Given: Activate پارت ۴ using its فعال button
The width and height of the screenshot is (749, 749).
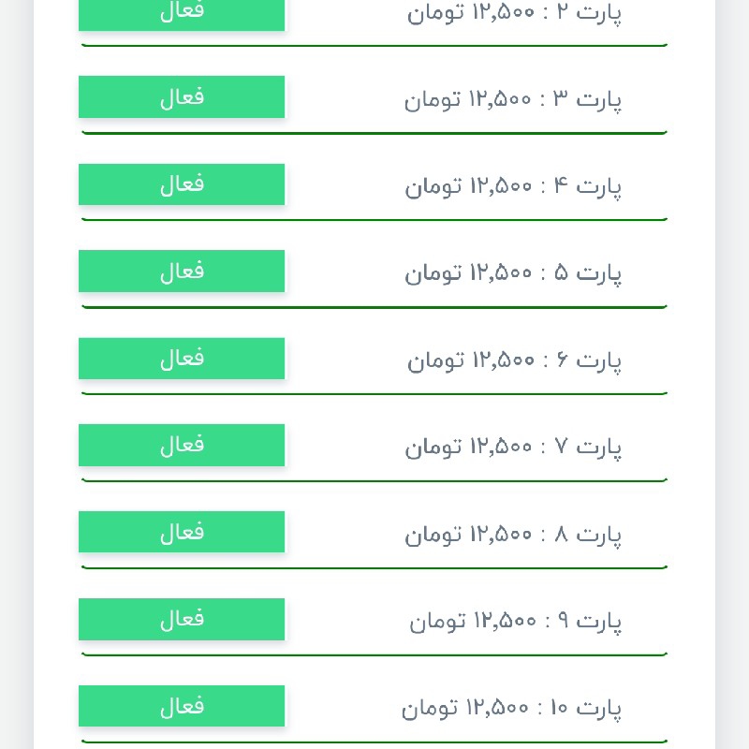Looking at the screenshot, I should click(182, 184).
